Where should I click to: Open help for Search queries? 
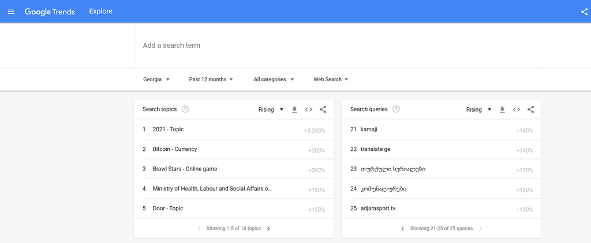(396, 109)
